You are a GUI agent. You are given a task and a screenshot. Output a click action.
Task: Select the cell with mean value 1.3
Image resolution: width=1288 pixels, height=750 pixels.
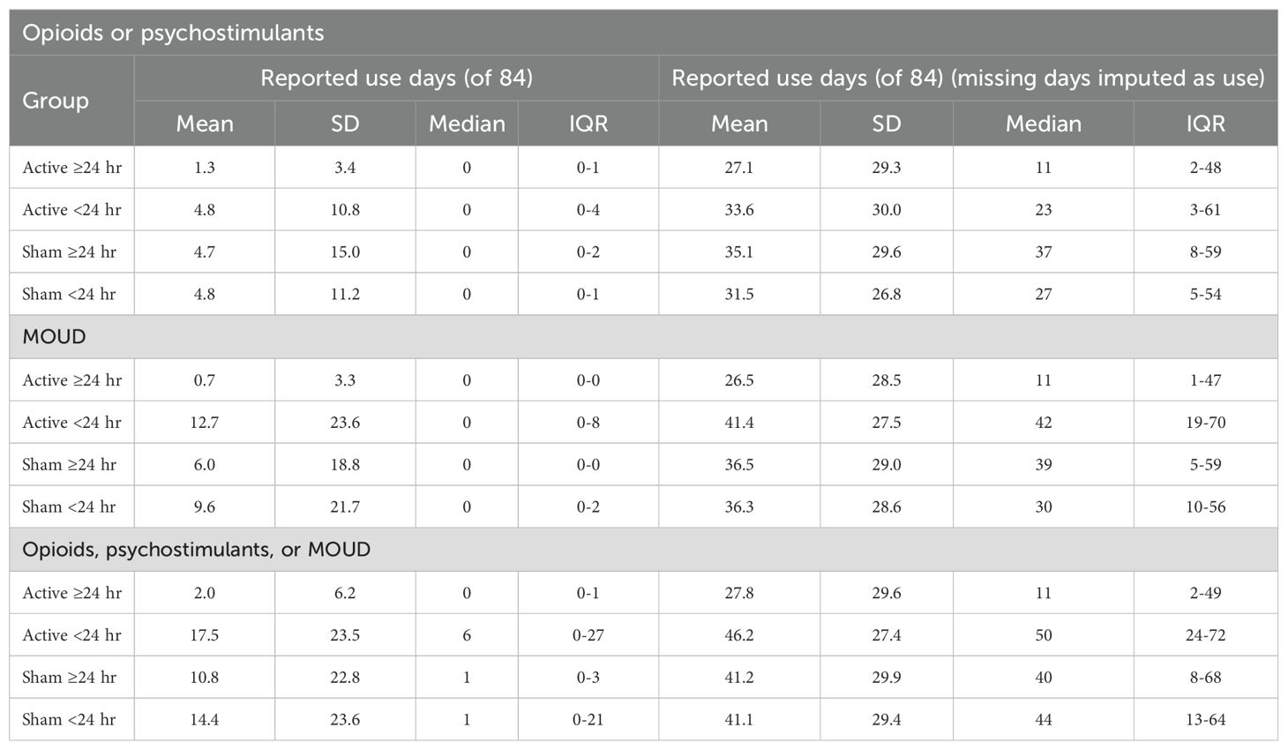[x=205, y=168]
